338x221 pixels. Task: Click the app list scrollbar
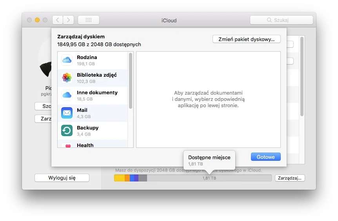coord(131,81)
